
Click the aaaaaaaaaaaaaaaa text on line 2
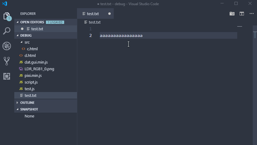[121, 35]
